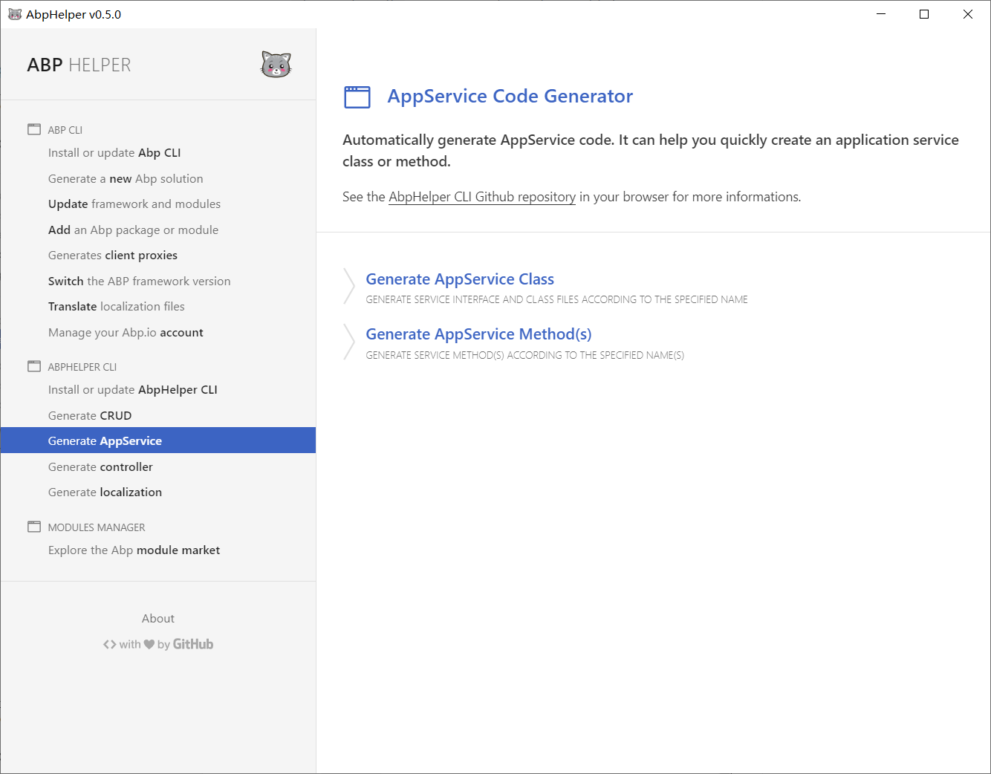
Task: Open the About link in sidebar
Action: pyautogui.click(x=158, y=619)
